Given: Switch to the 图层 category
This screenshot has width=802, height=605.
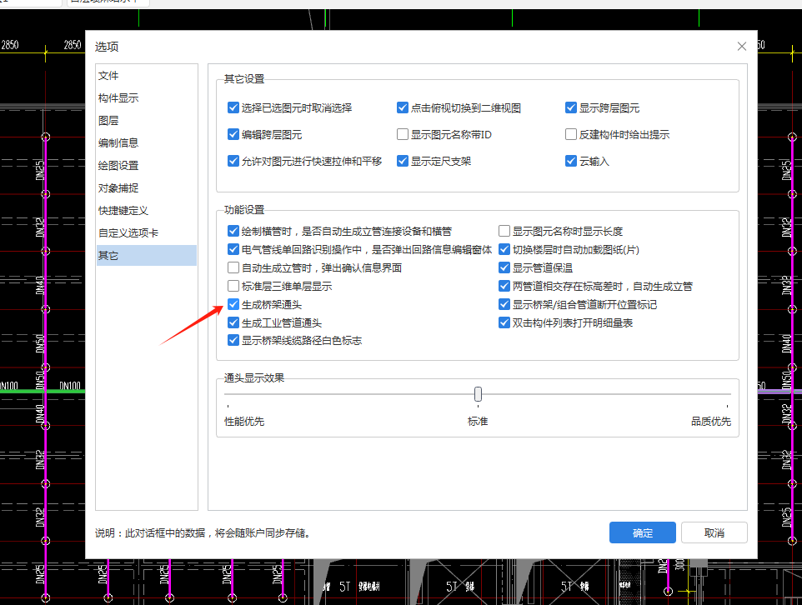Looking at the screenshot, I should click(x=146, y=121).
